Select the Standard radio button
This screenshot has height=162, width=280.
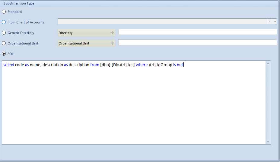coord(4,12)
